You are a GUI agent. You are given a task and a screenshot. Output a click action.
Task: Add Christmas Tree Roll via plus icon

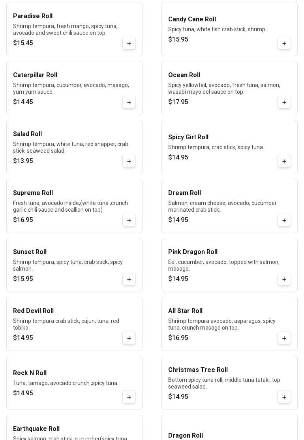tap(284, 397)
